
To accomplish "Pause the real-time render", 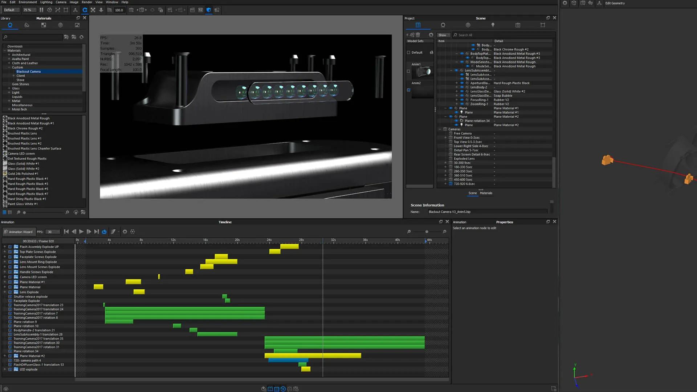I will point(41,10).
